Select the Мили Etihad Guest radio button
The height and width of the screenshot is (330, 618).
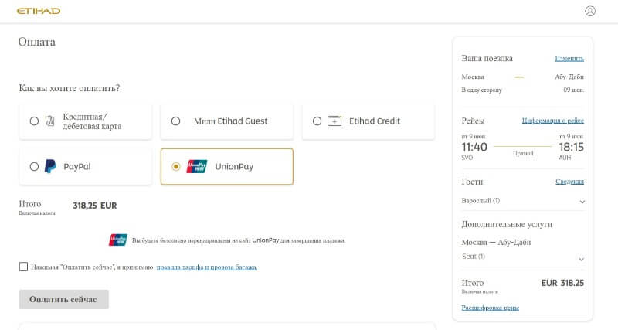point(176,121)
